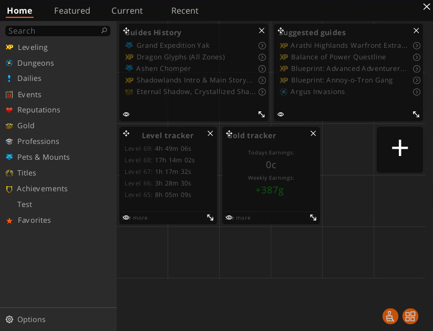This screenshot has width=433, height=331.
Task: Open Grand Expedition Yak arrow button
Action: coord(262,46)
